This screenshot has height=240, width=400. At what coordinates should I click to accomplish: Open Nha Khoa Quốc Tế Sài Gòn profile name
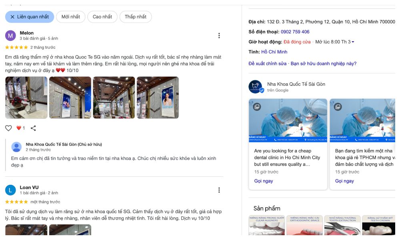[x=296, y=84]
